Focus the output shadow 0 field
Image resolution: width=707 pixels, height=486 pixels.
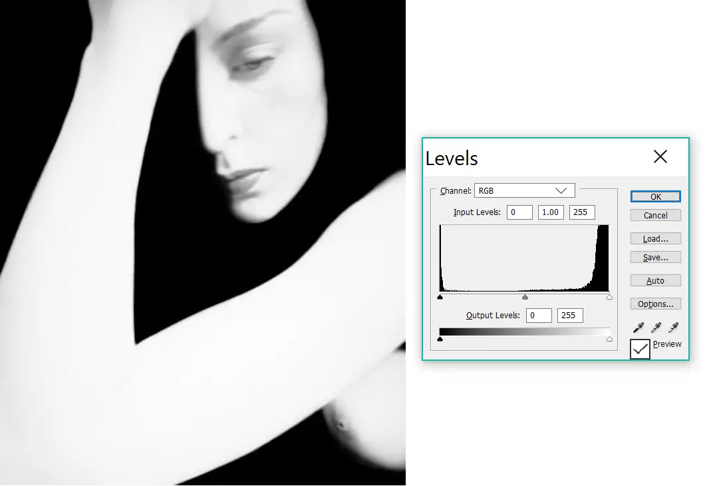[x=539, y=316]
